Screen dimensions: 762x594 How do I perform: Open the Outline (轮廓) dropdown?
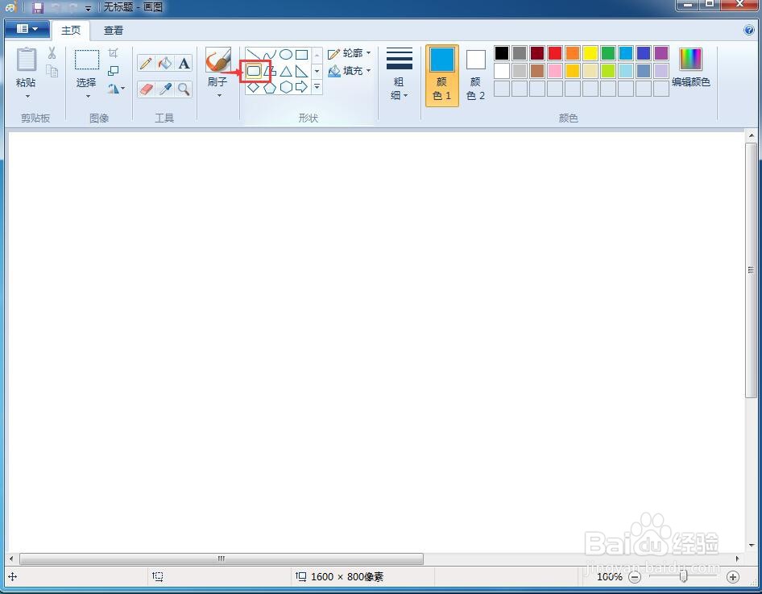pyautogui.click(x=350, y=53)
